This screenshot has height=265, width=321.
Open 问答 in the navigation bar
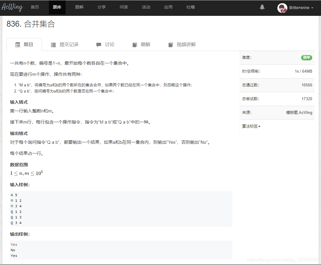(124, 7)
